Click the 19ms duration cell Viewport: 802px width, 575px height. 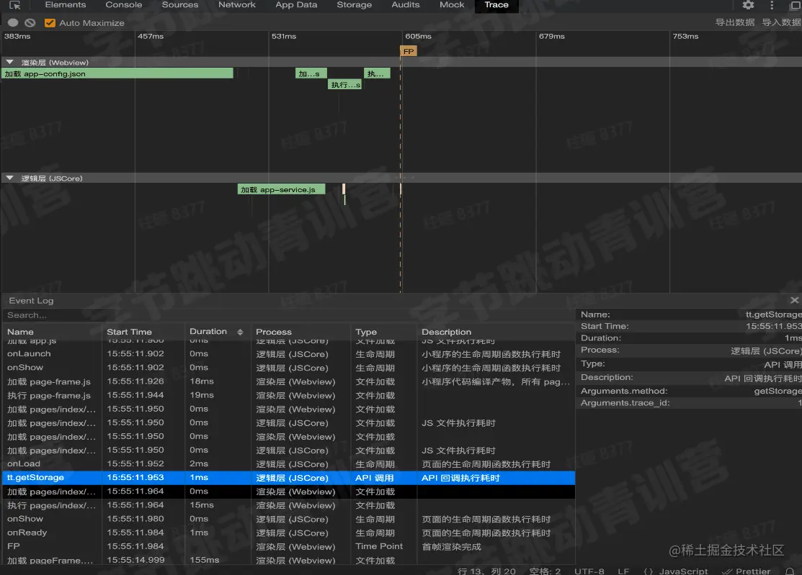click(202, 395)
